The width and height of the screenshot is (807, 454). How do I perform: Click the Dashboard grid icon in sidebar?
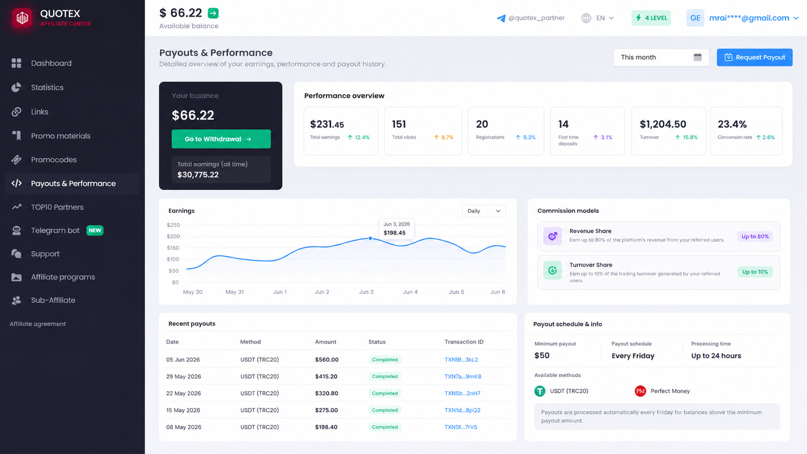pyautogui.click(x=16, y=63)
